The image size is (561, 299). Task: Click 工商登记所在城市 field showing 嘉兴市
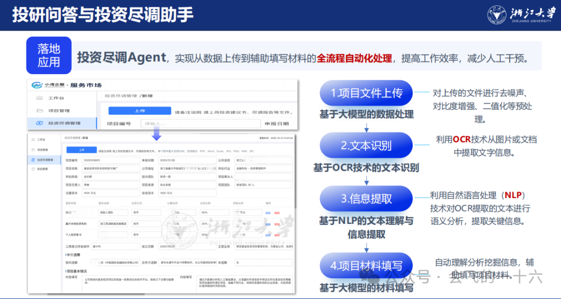(x=115, y=246)
